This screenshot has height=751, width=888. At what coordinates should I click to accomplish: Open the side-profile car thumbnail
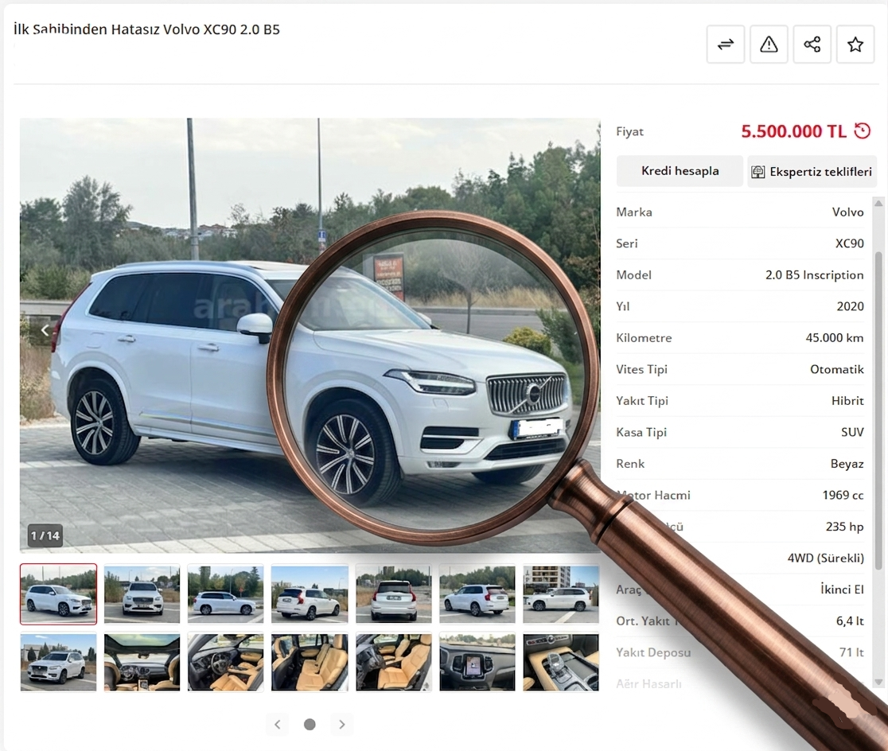225,594
